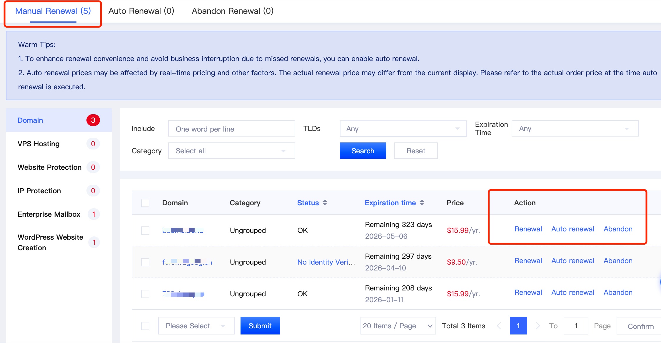The width and height of the screenshot is (661, 343).
Task: Sort by the Expiration time column
Action: [394, 203]
